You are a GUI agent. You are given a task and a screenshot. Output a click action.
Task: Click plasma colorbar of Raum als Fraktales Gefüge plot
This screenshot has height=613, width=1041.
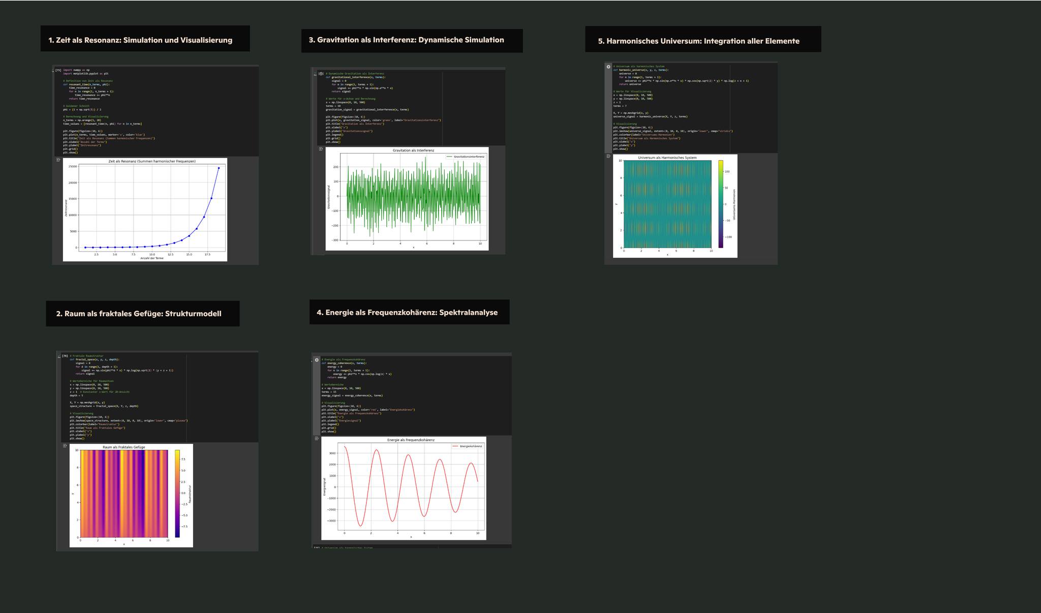177,493
